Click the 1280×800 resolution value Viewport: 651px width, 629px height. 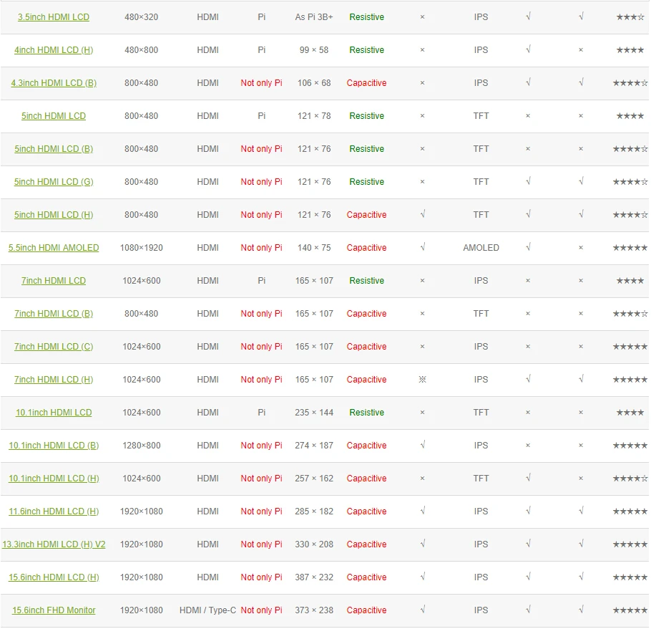coord(141,446)
